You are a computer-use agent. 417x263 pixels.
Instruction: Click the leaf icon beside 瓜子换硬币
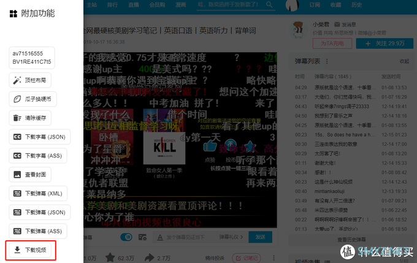tap(17, 99)
